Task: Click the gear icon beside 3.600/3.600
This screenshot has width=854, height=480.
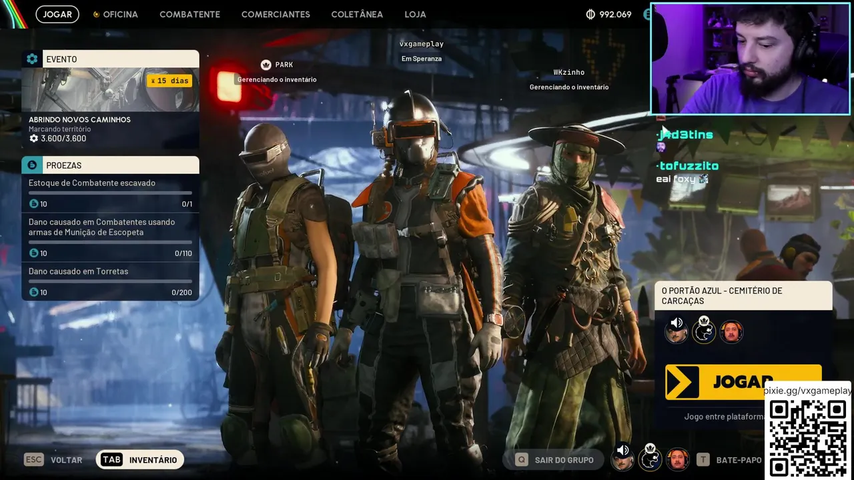Action: pos(34,139)
